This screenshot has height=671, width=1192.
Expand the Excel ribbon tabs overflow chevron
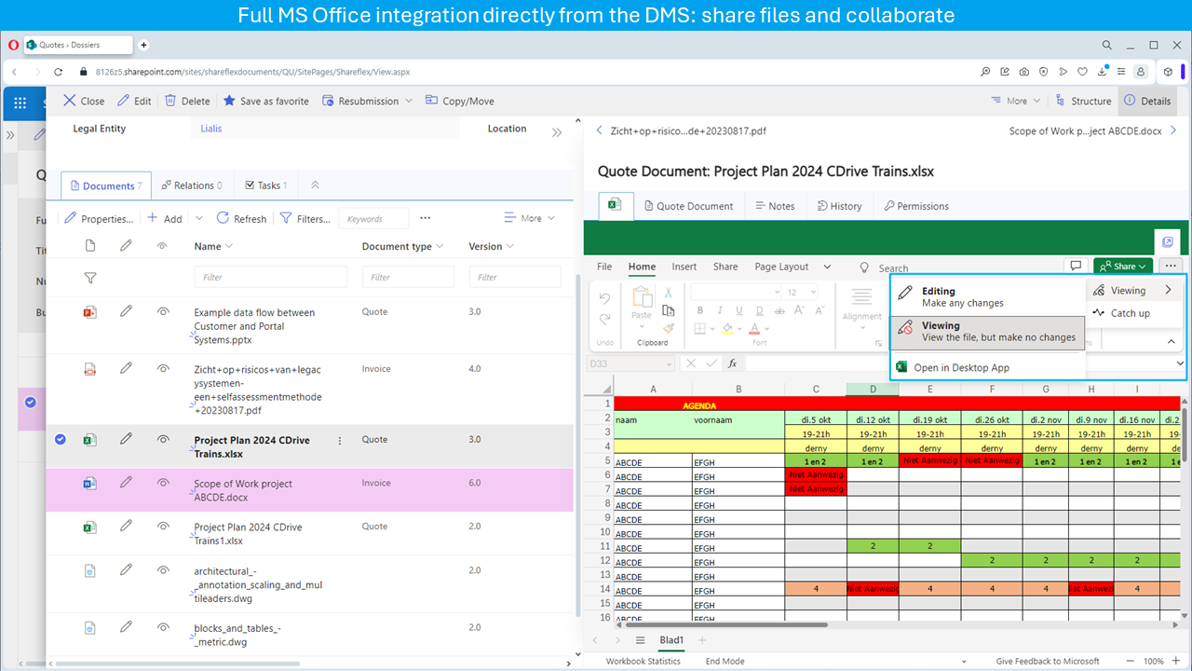(827, 267)
